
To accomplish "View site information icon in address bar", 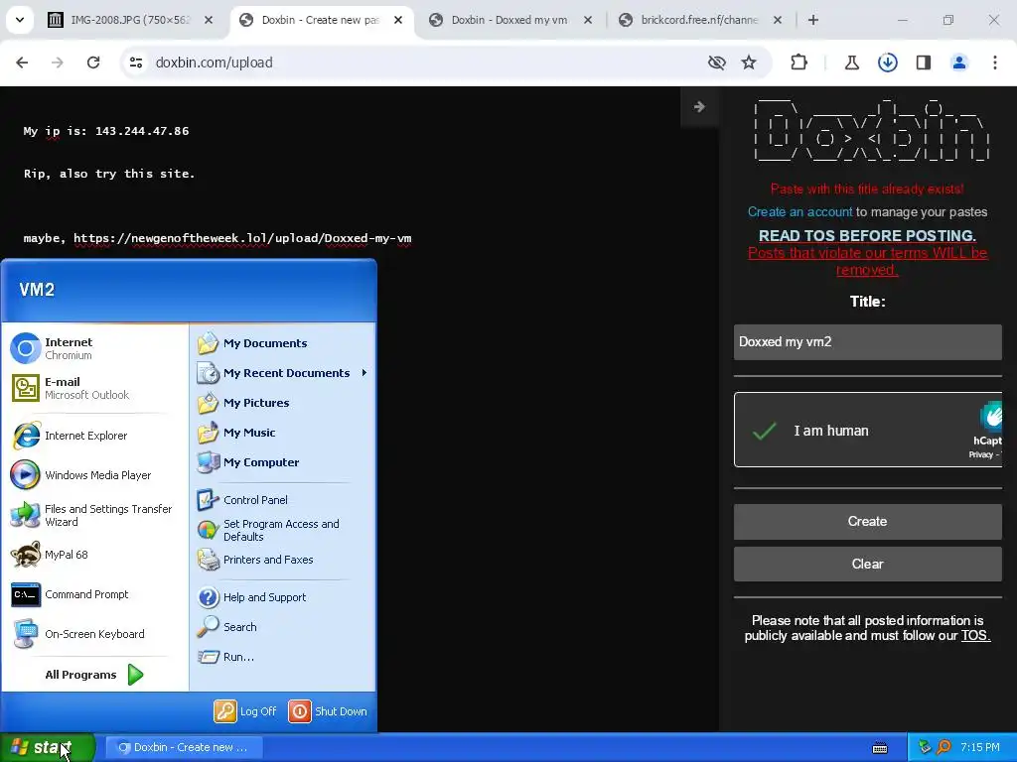I will pos(135,63).
